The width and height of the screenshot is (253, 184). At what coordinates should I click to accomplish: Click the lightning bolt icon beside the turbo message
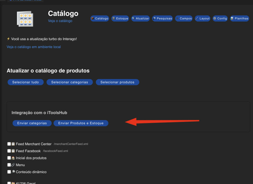[8, 39]
